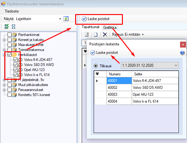
Task: Switch to the Grafiikka tab
Action: pos(110,28)
